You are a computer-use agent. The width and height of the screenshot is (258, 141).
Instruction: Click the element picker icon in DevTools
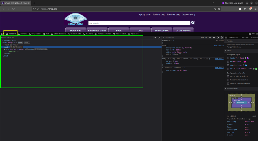tap(2, 34)
